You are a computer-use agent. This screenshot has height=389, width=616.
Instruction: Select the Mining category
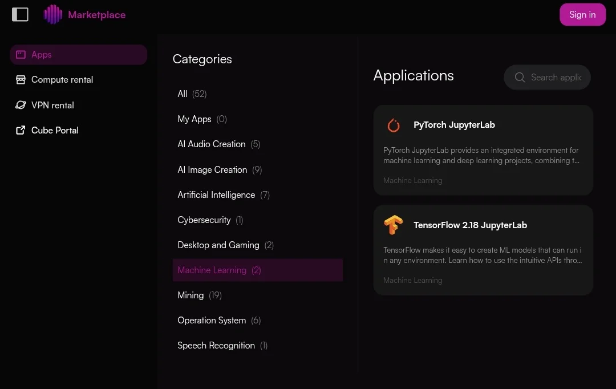(x=258, y=295)
